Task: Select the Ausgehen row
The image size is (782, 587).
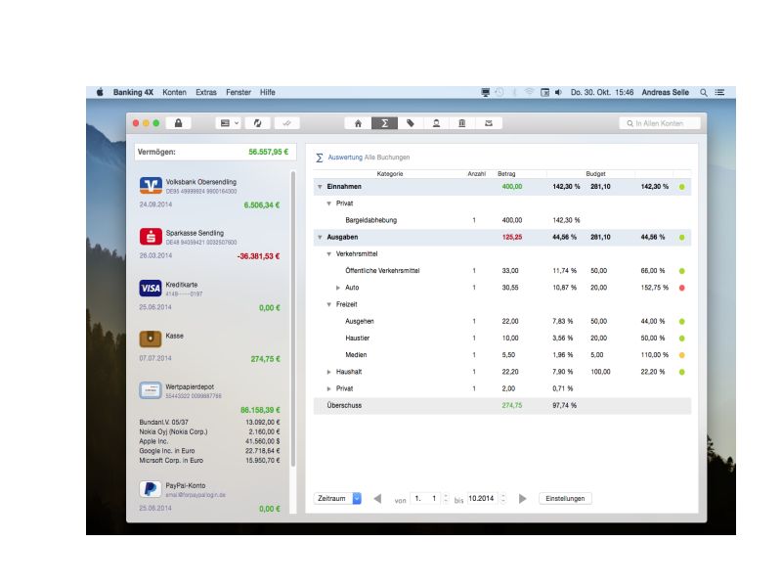Action: pyautogui.click(x=502, y=322)
